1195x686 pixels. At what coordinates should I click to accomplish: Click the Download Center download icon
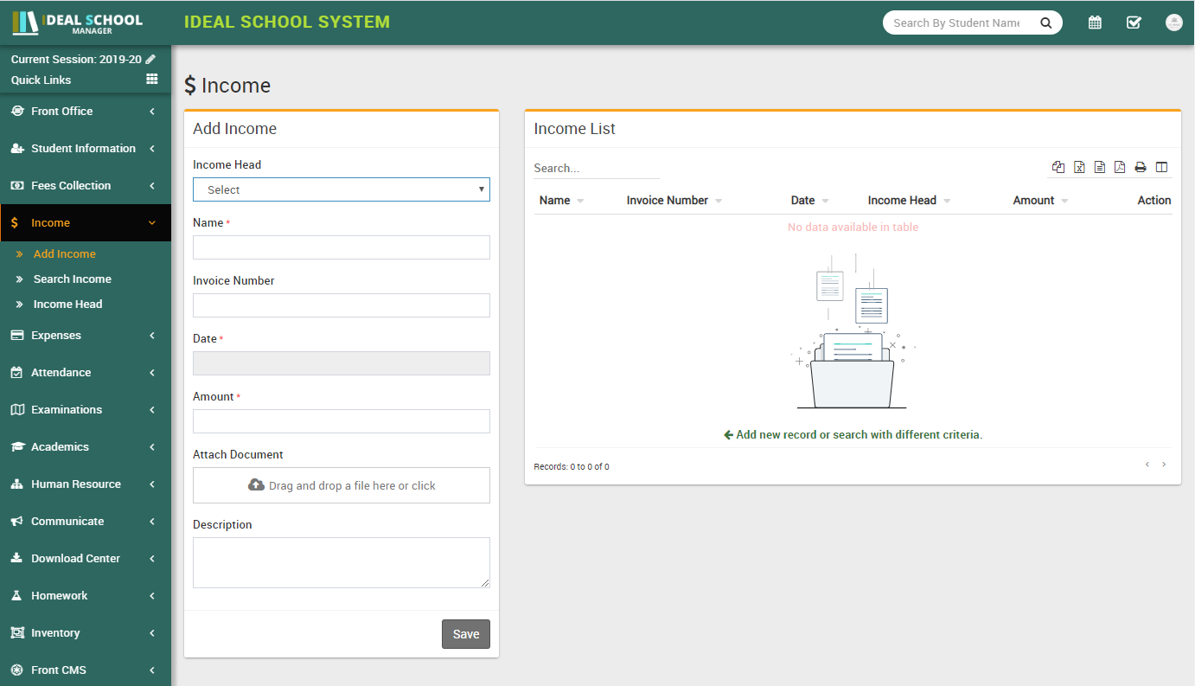point(17,558)
